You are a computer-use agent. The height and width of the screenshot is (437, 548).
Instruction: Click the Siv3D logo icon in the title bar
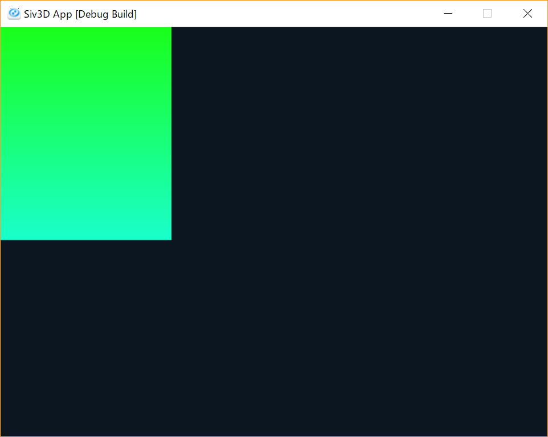[14, 13]
